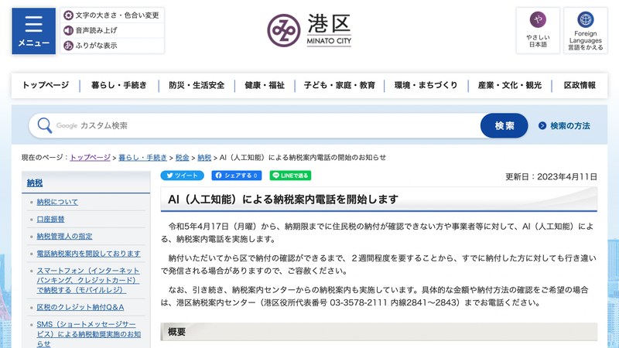The width and height of the screenshot is (619, 348).
Task: Click the 更新日：2023年4月11日 text
Action: [x=551, y=177]
